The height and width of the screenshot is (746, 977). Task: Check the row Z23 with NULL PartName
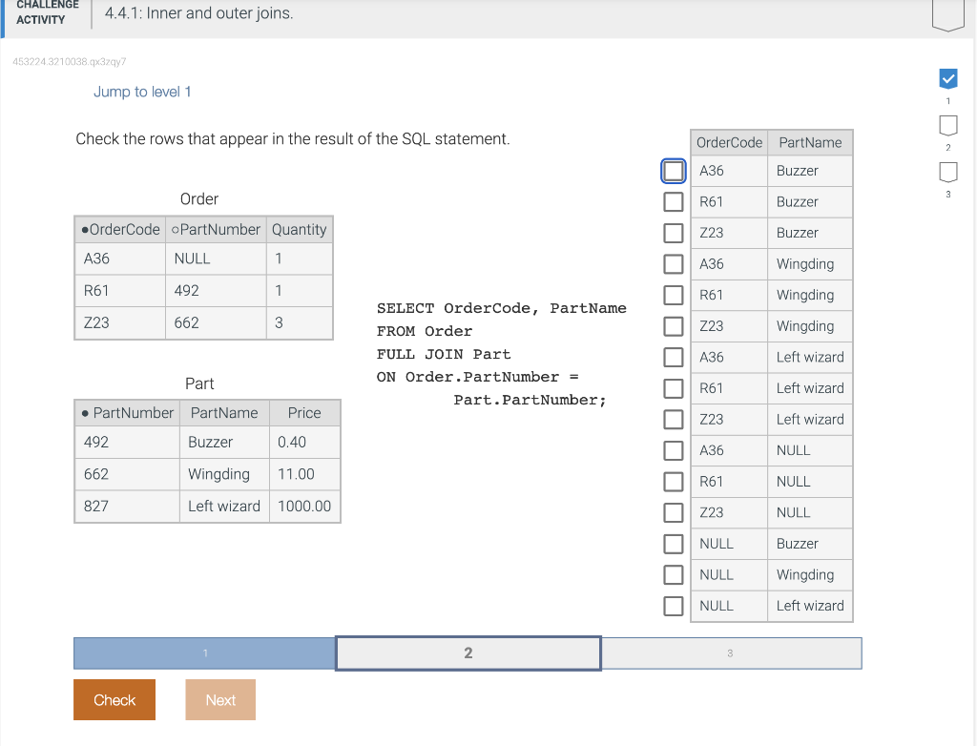pyautogui.click(x=673, y=512)
